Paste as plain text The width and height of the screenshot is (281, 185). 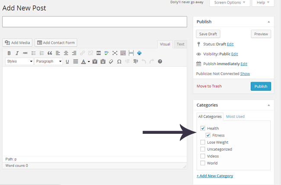point(95,62)
